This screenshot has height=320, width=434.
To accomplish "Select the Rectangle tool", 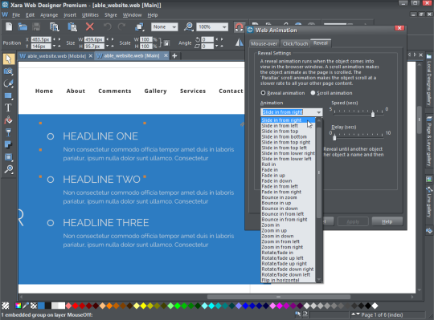I will tap(8, 95).
